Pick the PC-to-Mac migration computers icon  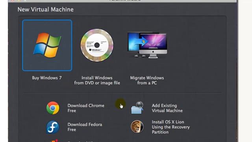(147, 45)
